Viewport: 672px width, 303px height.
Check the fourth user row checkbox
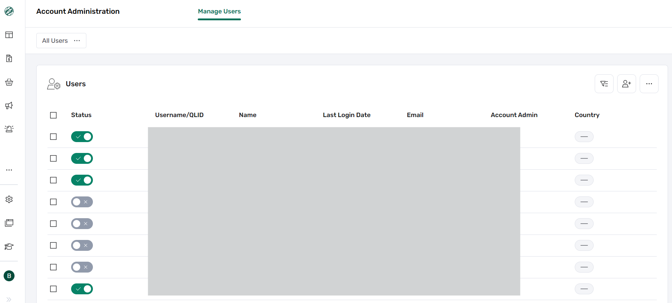pyautogui.click(x=53, y=202)
